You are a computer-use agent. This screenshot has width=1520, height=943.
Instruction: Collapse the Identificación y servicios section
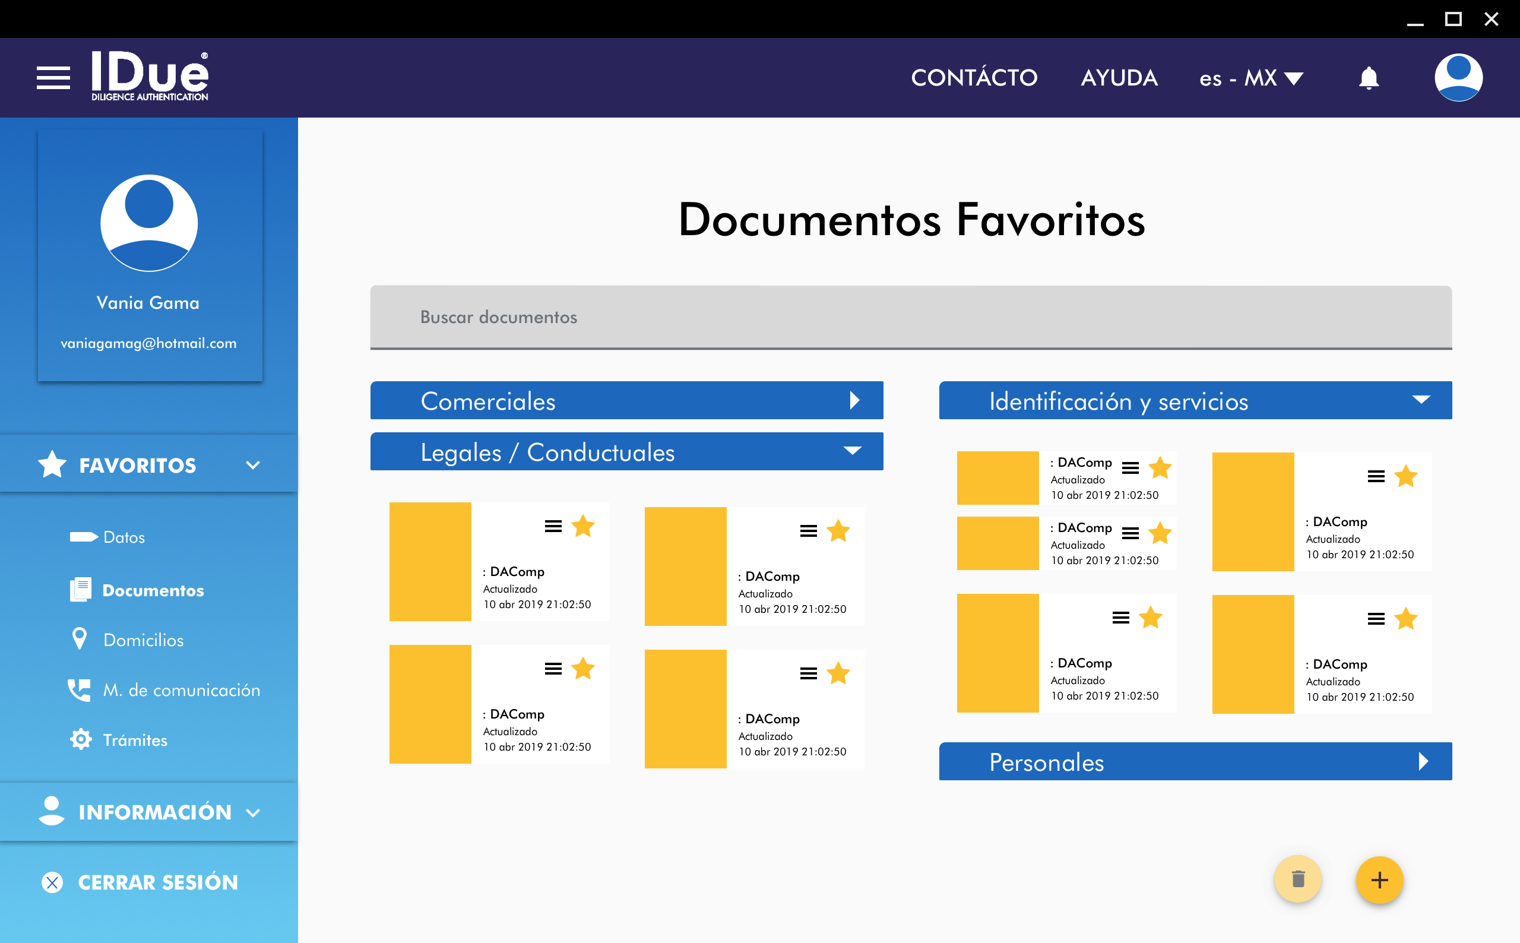tap(1421, 400)
